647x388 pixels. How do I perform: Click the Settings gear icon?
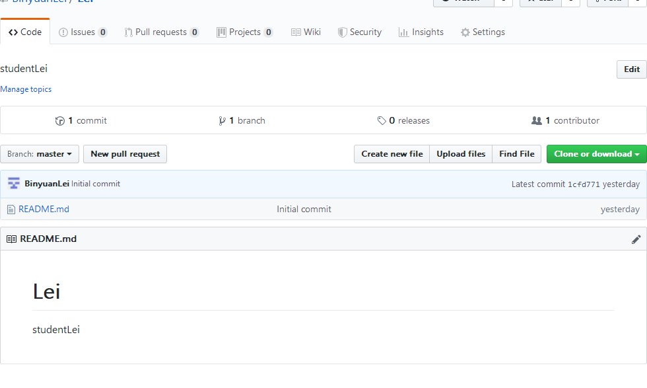[465, 32]
